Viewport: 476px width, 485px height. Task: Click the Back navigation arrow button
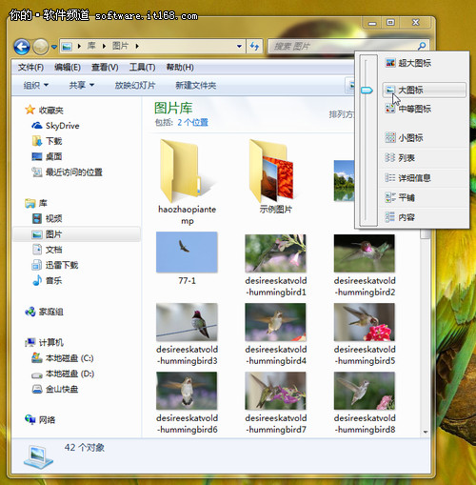tap(22, 47)
